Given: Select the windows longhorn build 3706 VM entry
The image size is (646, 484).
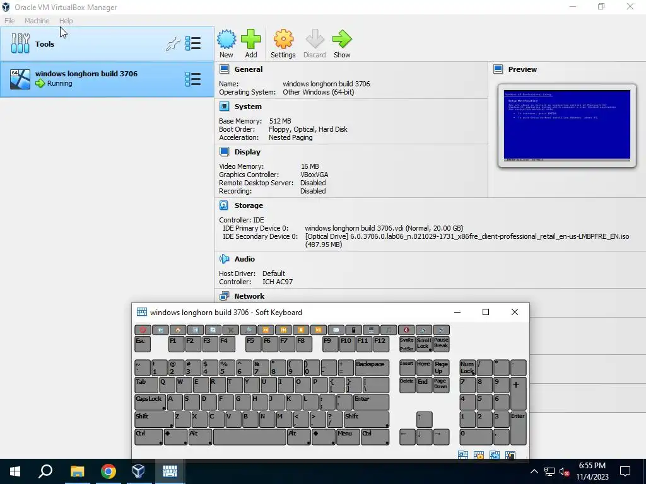Looking at the screenshot, I should pos(107,79).
